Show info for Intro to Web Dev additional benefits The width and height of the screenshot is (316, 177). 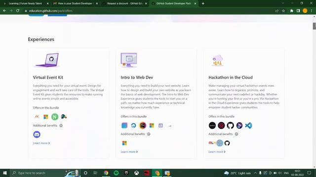point(149,134)
